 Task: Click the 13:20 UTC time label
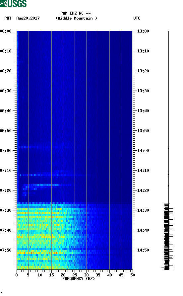point(143,71)
